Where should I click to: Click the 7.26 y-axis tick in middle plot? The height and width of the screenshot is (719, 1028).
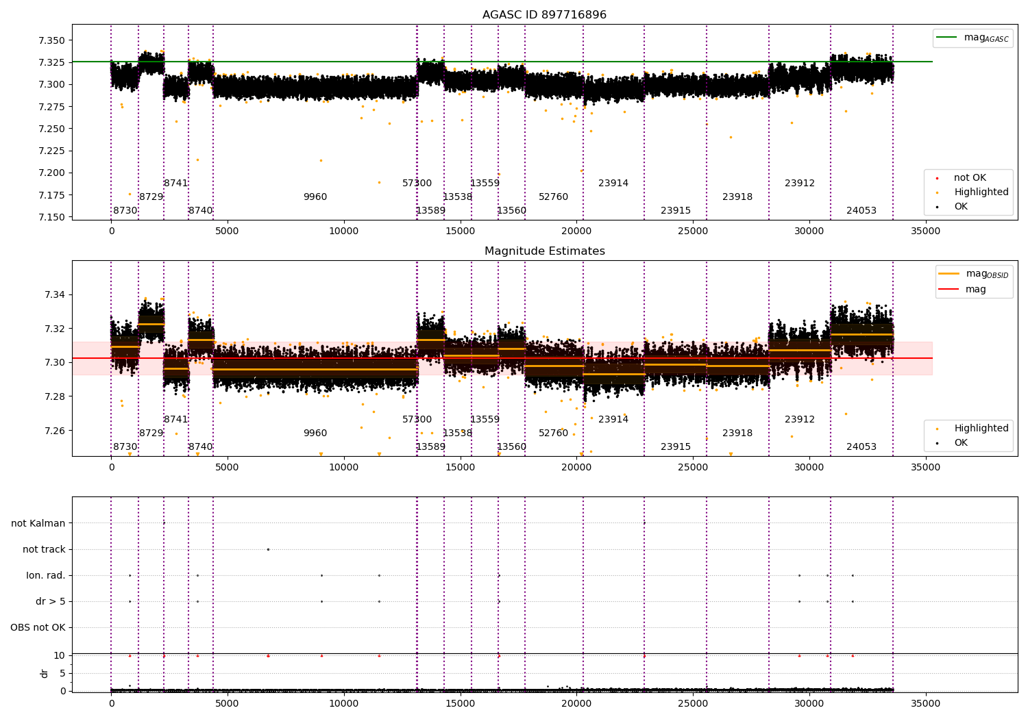tap(55, 431)
